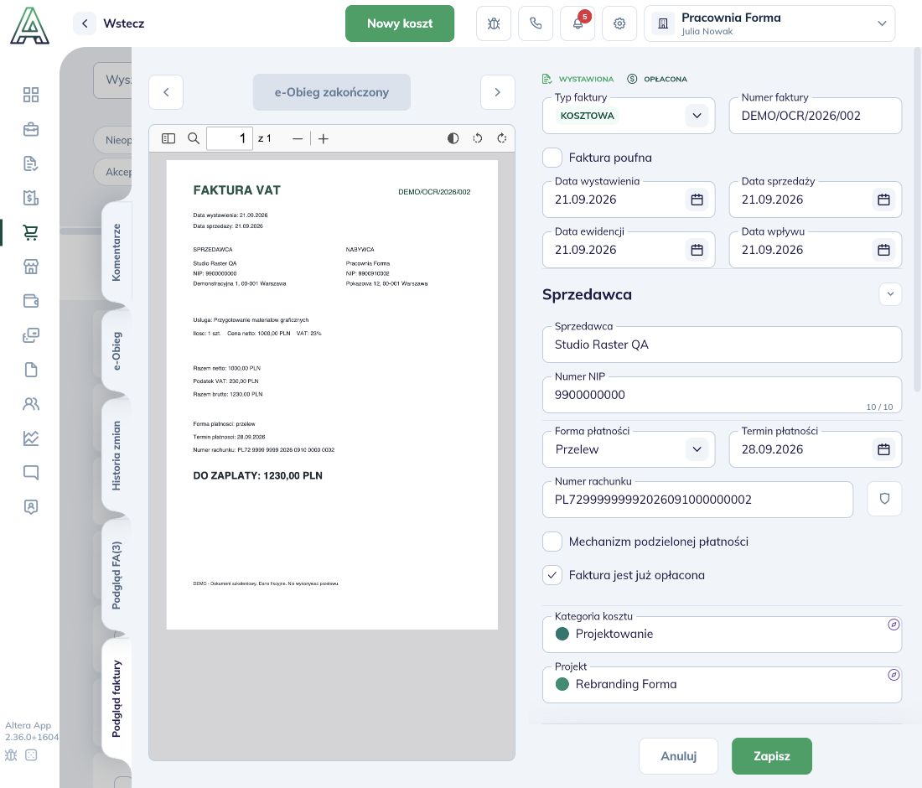Click the Numer rachunku field
This screenshot has height=788, width=922.
[x=697, y=500]
